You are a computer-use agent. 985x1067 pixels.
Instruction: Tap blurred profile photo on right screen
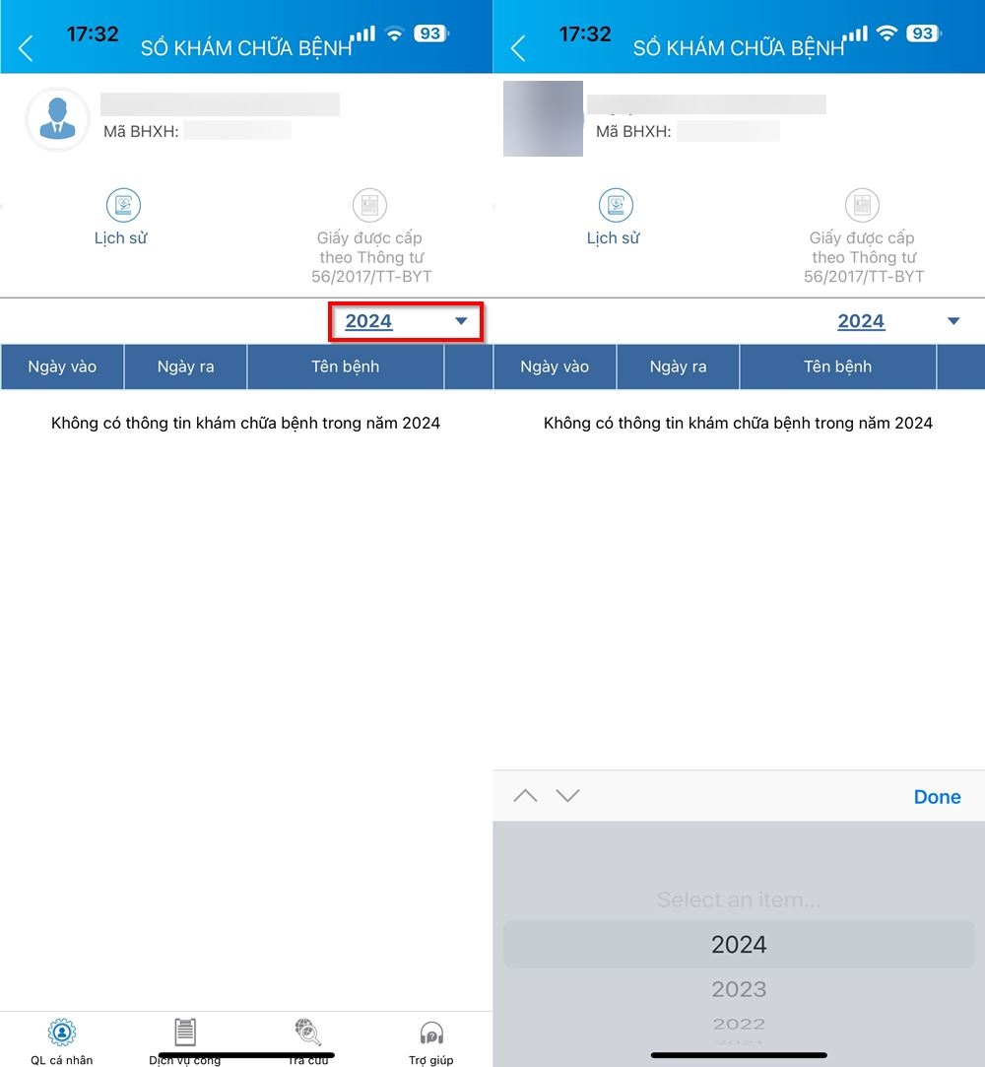[x=543, y=118]
